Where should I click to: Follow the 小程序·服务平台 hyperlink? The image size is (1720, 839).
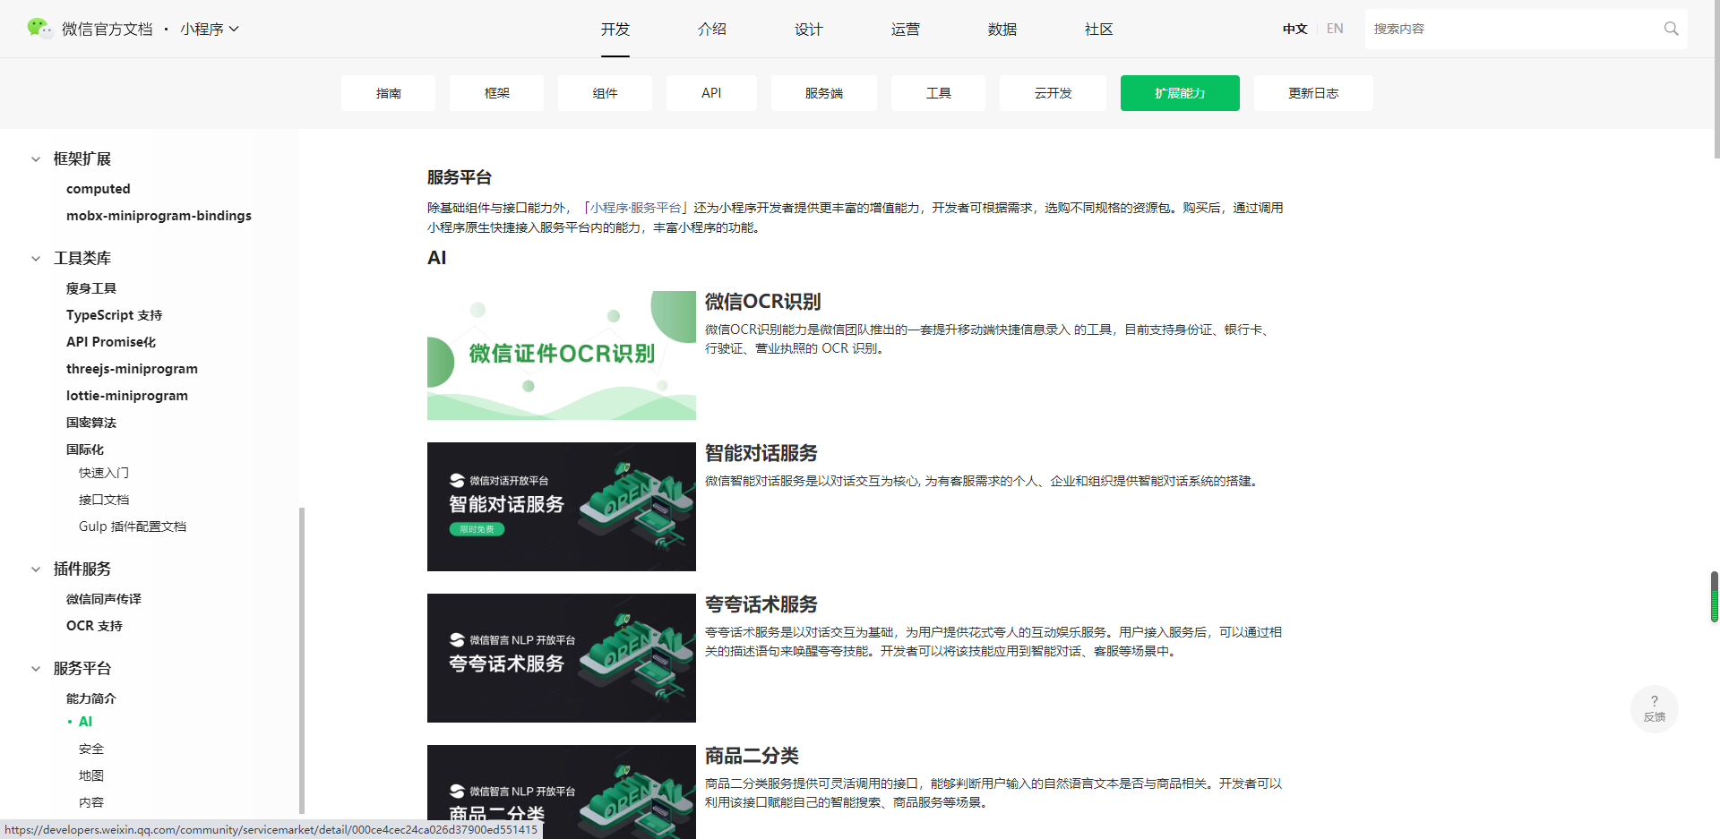pyautogui.click(x=636, y=208)
